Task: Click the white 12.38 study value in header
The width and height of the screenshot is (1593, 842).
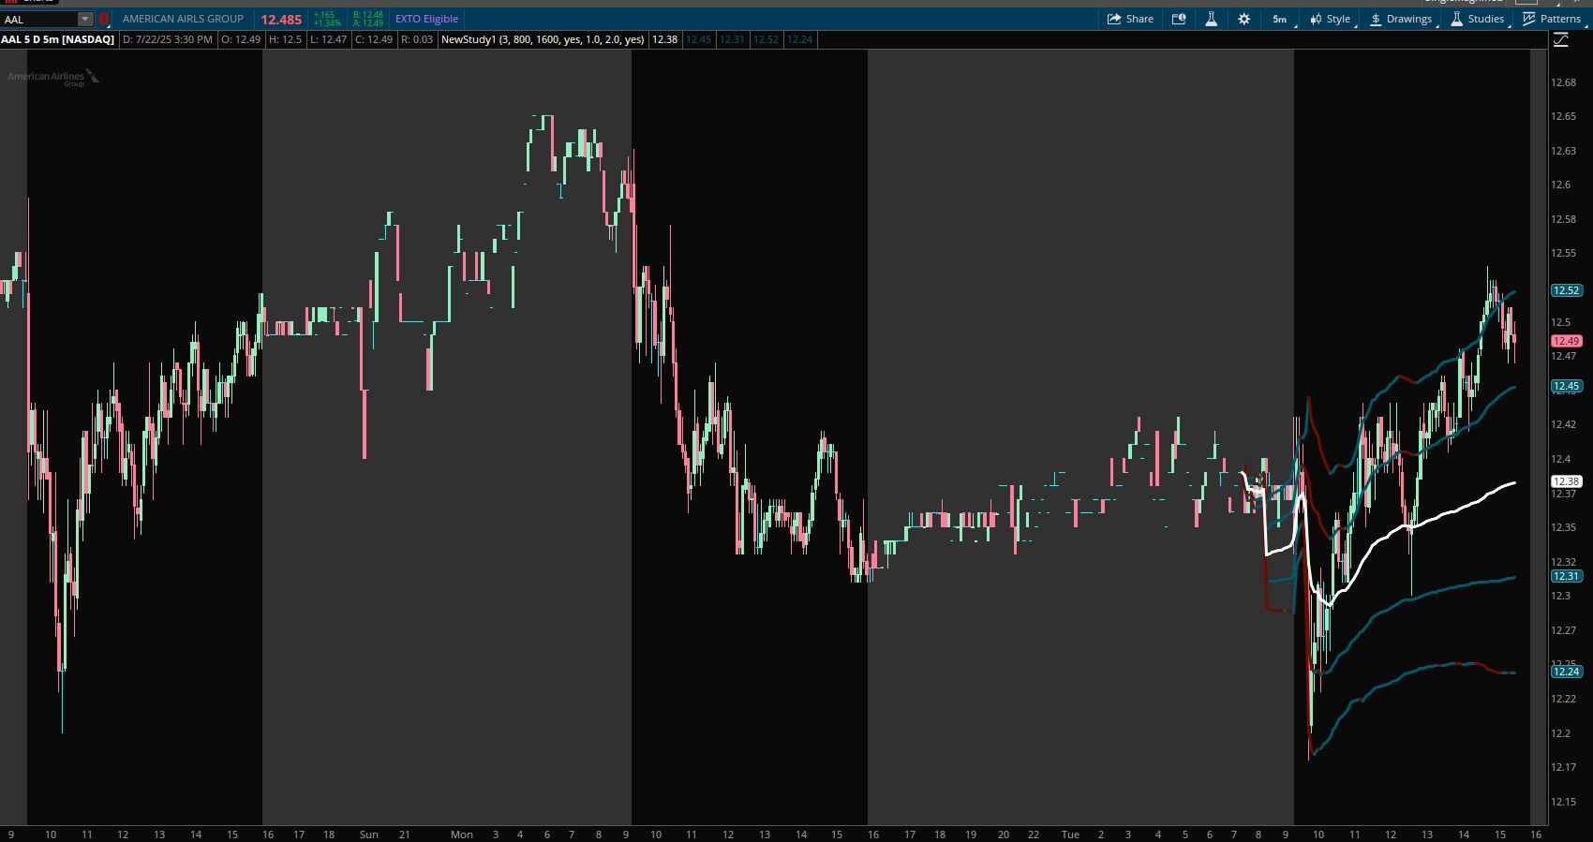Action: pyautogui.click(x=665, y=39)
